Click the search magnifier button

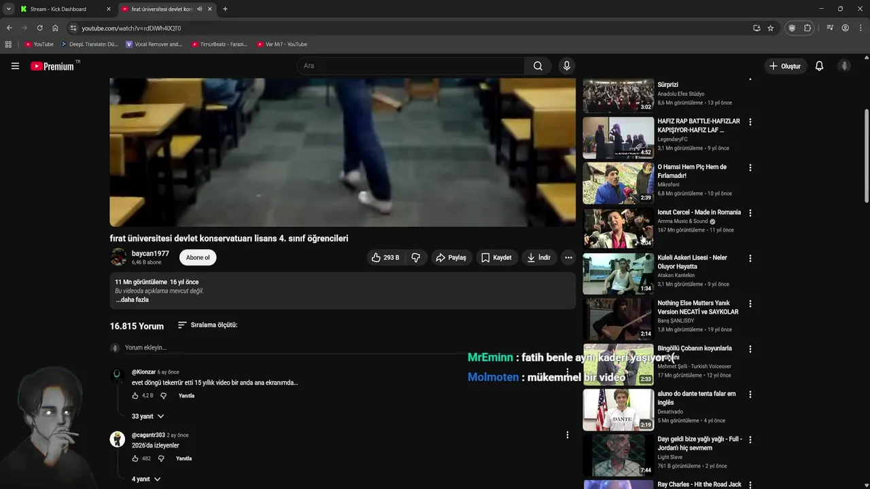(538, 66)
